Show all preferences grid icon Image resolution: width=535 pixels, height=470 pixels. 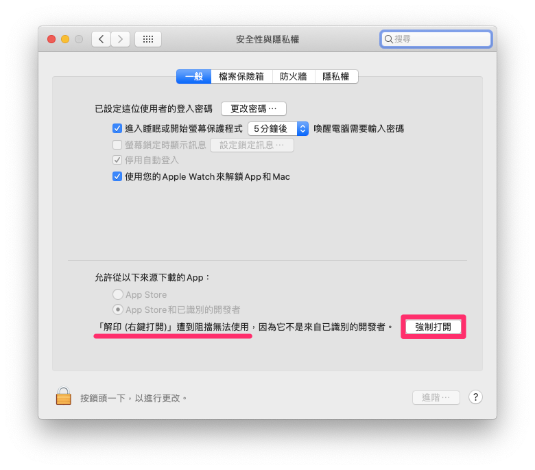pos(148,39)
